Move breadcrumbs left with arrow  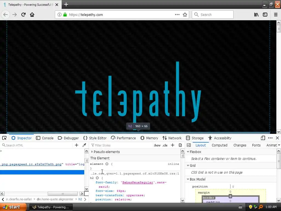(x=3, y=199)
